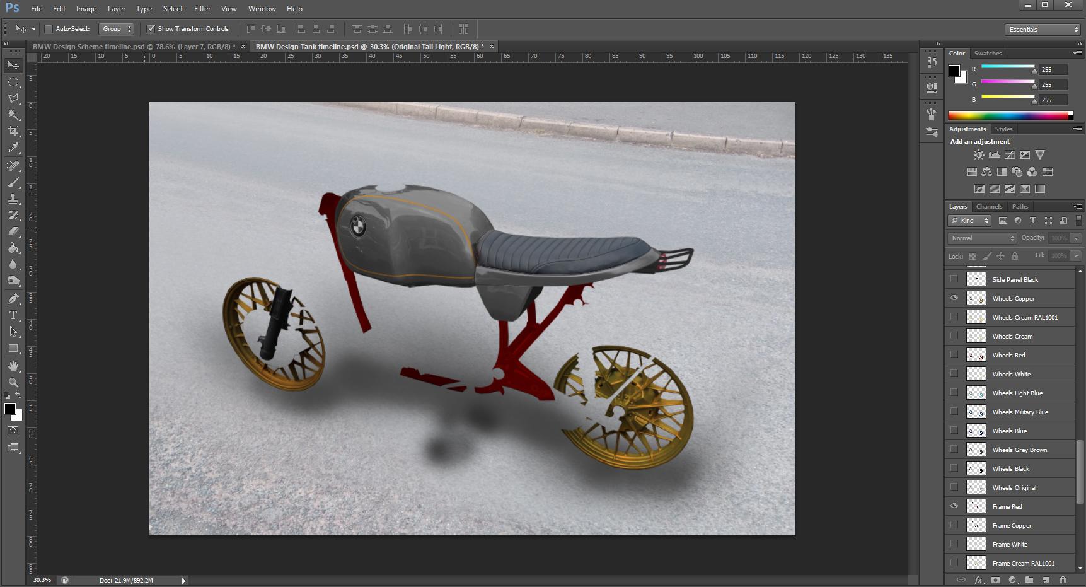The image size is (1086, 587).
Task: Uncheck Show Transform Controls
Action: tap(151, 29)
